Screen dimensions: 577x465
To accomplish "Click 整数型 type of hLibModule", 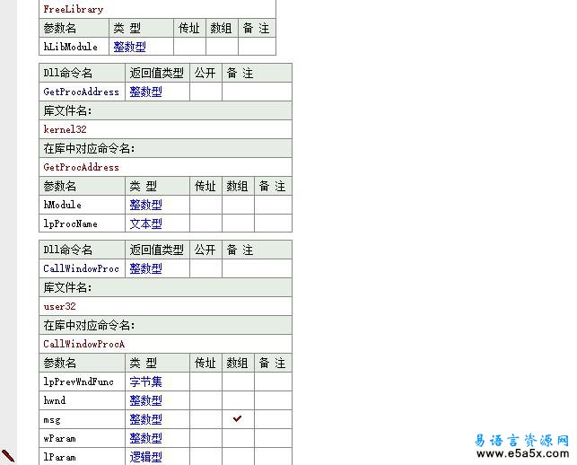I will pyautogui.click(x=129, y=47).
